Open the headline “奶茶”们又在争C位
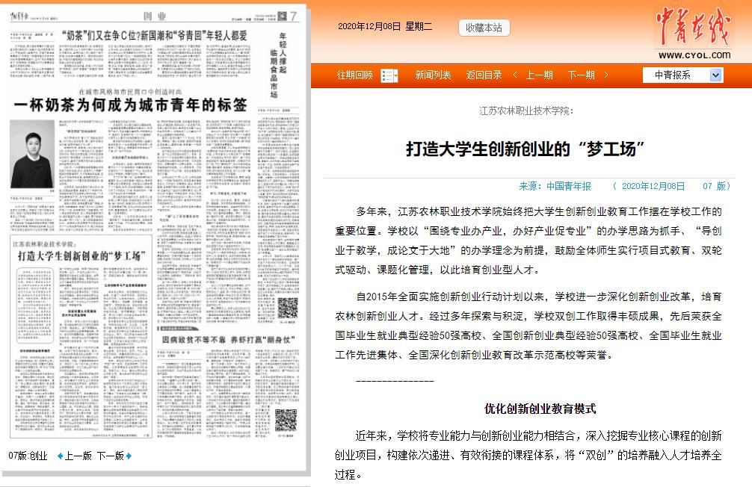The width and height of the screenshot is (752, 487). (155, 35)
